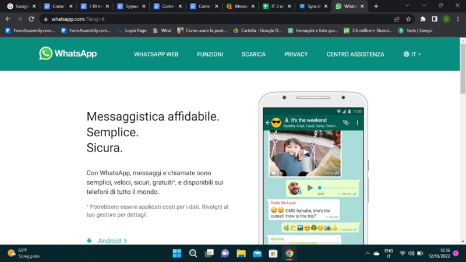Viewport: 466px width, 262px height.
Task: Open the Cartella - Google D... bookmark
Action: coord(257,31)
